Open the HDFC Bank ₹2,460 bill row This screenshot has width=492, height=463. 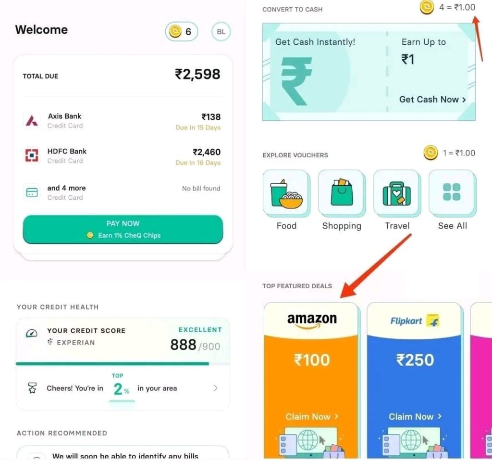(123, 156)
